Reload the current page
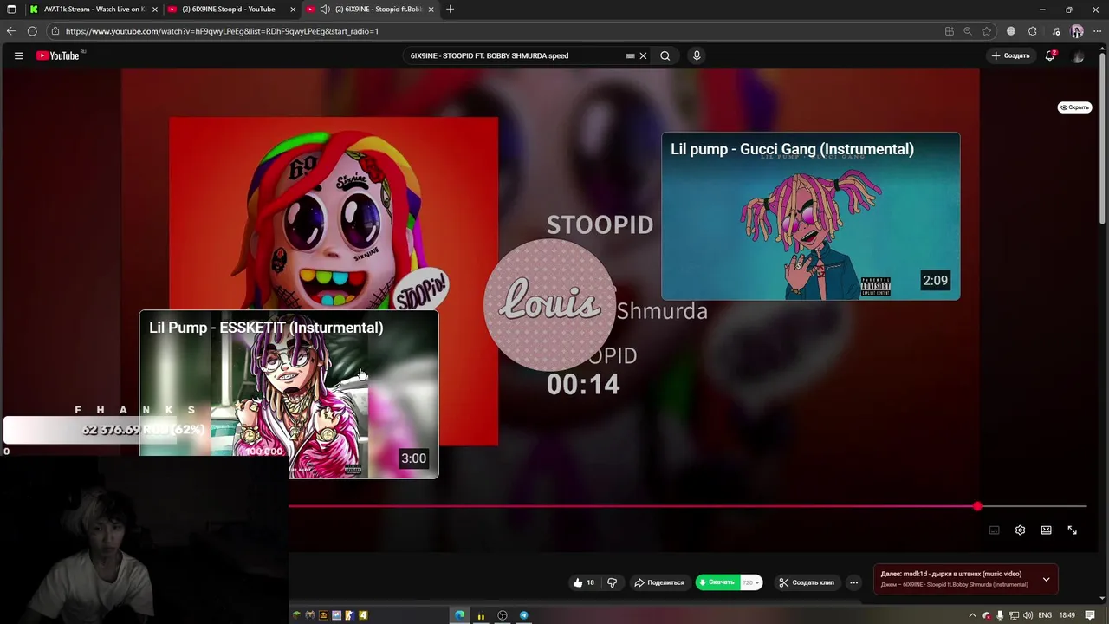This screenshot has height=624, width=1109. 32,31
